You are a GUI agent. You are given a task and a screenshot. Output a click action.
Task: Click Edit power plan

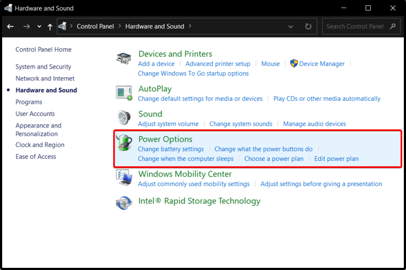336,159
